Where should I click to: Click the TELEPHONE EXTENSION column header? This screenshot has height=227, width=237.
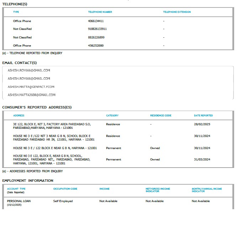pos(177,12)
